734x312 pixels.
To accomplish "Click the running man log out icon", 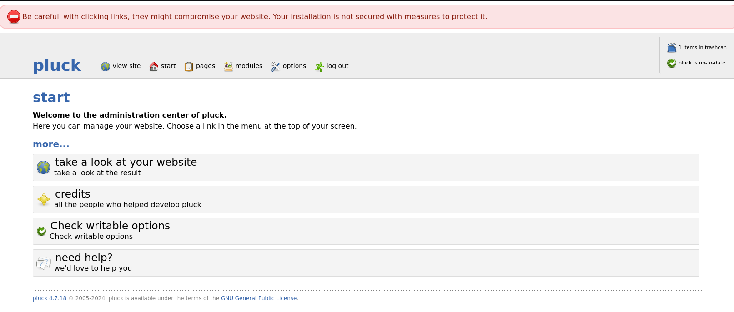I will 319,66.
